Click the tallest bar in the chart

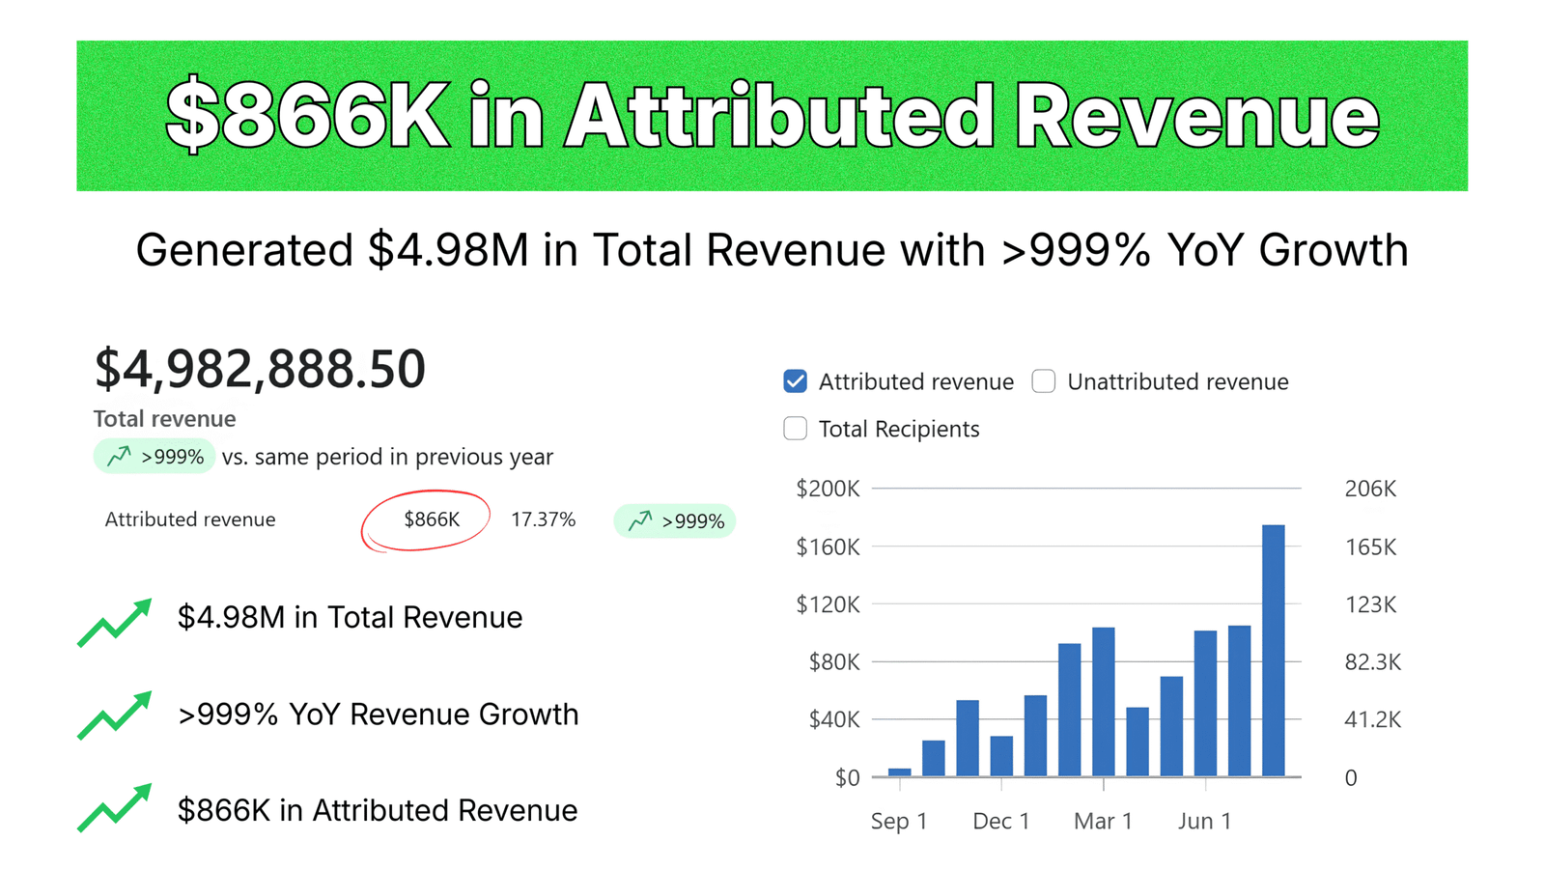pos(1274,651)
